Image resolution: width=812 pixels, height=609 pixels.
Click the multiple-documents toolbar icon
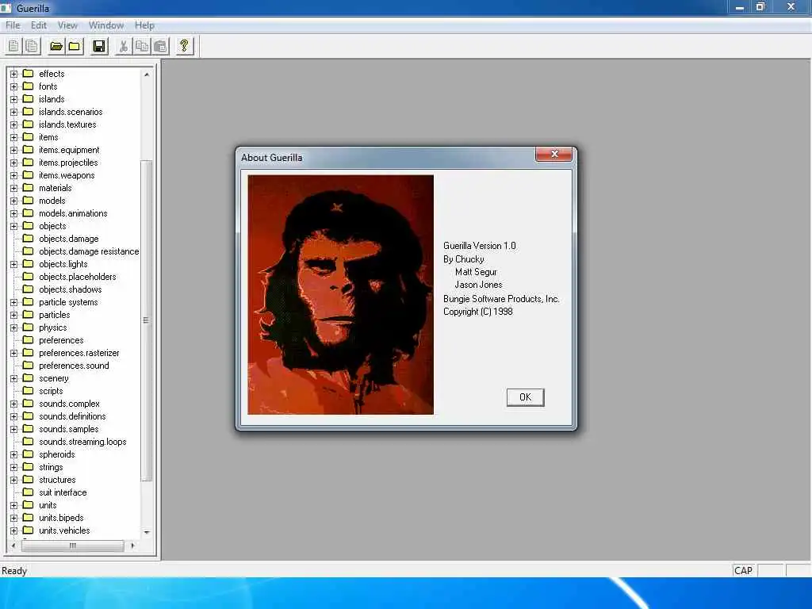click(x=32, y=46)
